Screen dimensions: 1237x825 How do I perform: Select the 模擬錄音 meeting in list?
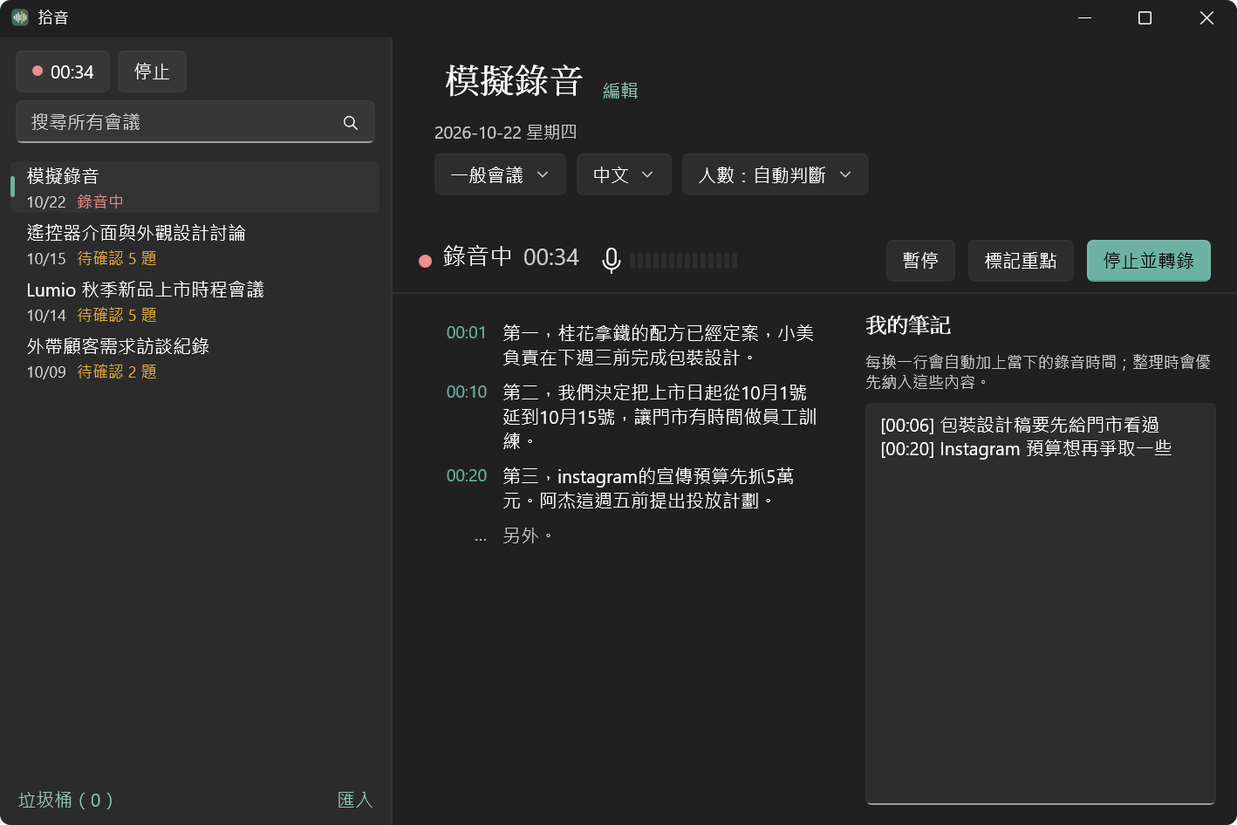[195, 187]
